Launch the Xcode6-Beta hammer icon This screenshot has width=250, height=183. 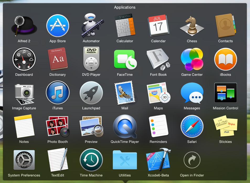click(x=158, y=159)
